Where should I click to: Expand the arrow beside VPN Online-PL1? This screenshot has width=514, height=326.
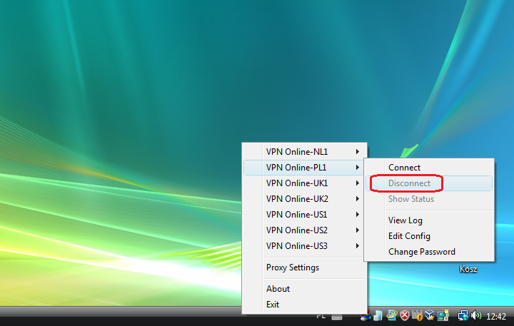pos(358,168)
